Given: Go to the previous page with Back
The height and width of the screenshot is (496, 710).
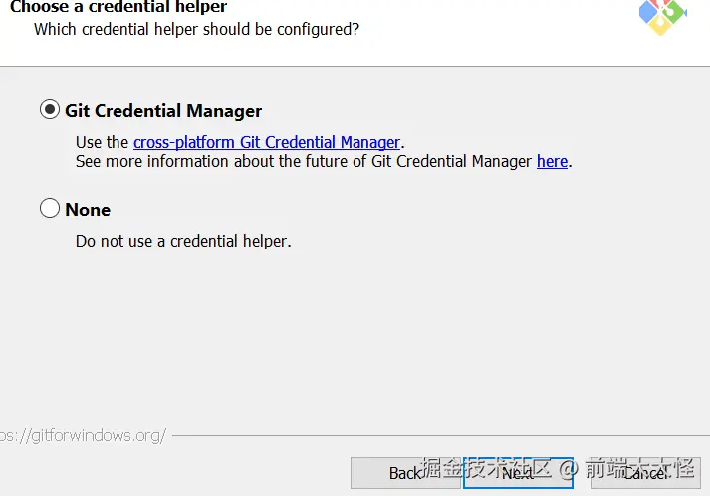Looking at the screenshot, I should pyautogui.click(x=405, y=473).
